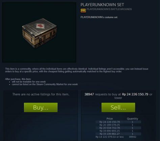
Task: Click the green Buy button
Action: coord(41,107)
